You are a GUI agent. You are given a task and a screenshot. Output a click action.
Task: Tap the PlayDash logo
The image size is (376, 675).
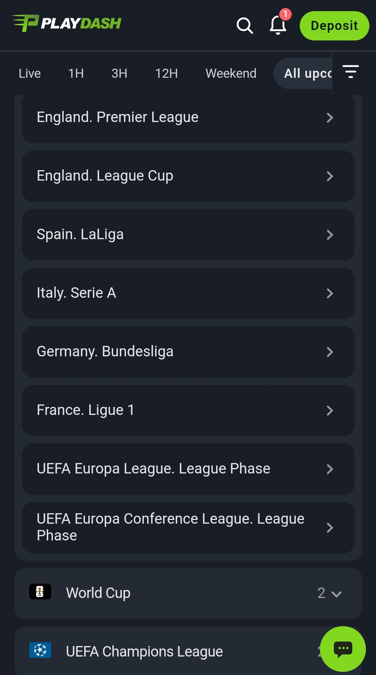66,23
